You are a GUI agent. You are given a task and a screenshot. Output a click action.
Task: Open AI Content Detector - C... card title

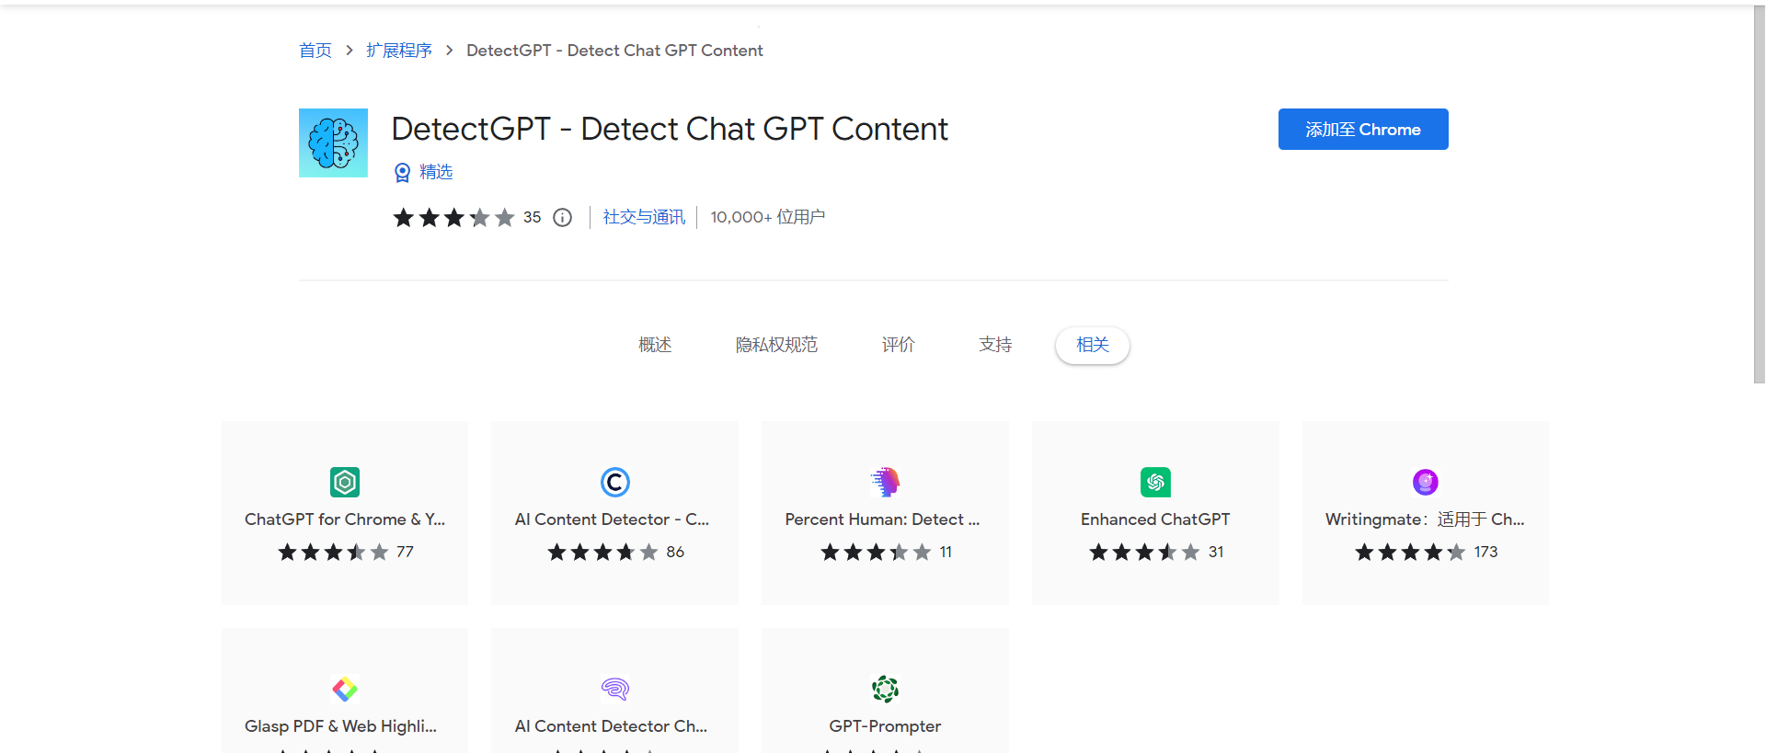pos(612,519)
